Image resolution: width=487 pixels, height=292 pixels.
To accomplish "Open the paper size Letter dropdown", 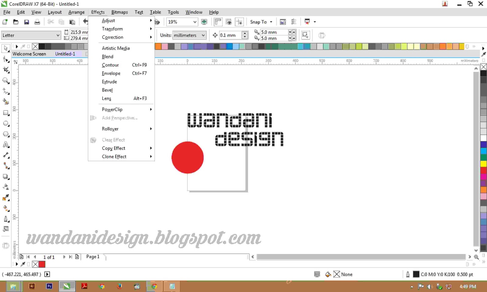I will pos(31,35).
